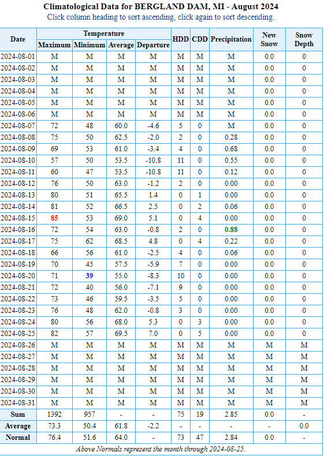Screen dimensions: 324x456
Task: Click the normal average temperature 64.0
Action: pyautogui.click(x=121, y=438)
